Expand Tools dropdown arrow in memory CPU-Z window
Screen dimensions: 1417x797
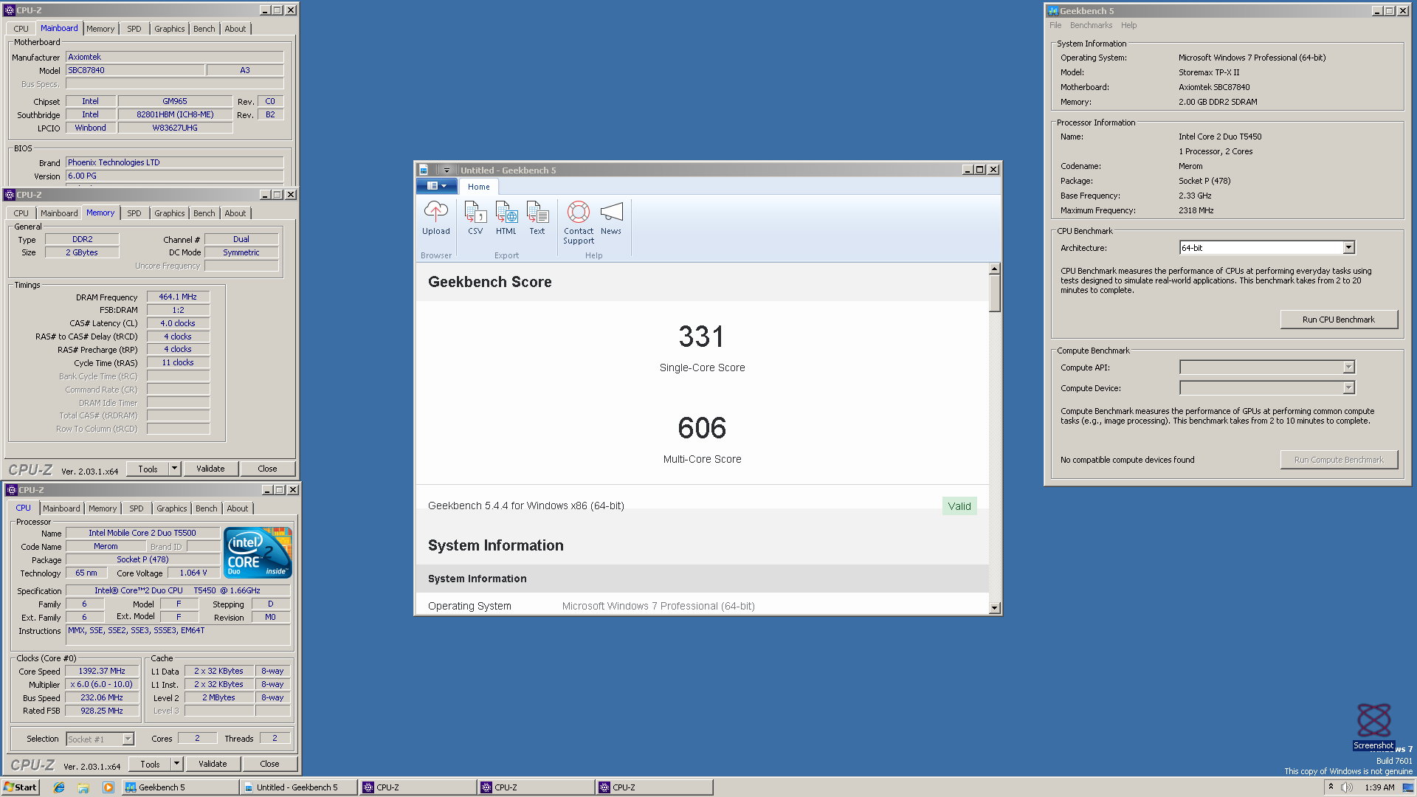pos(175,469)
